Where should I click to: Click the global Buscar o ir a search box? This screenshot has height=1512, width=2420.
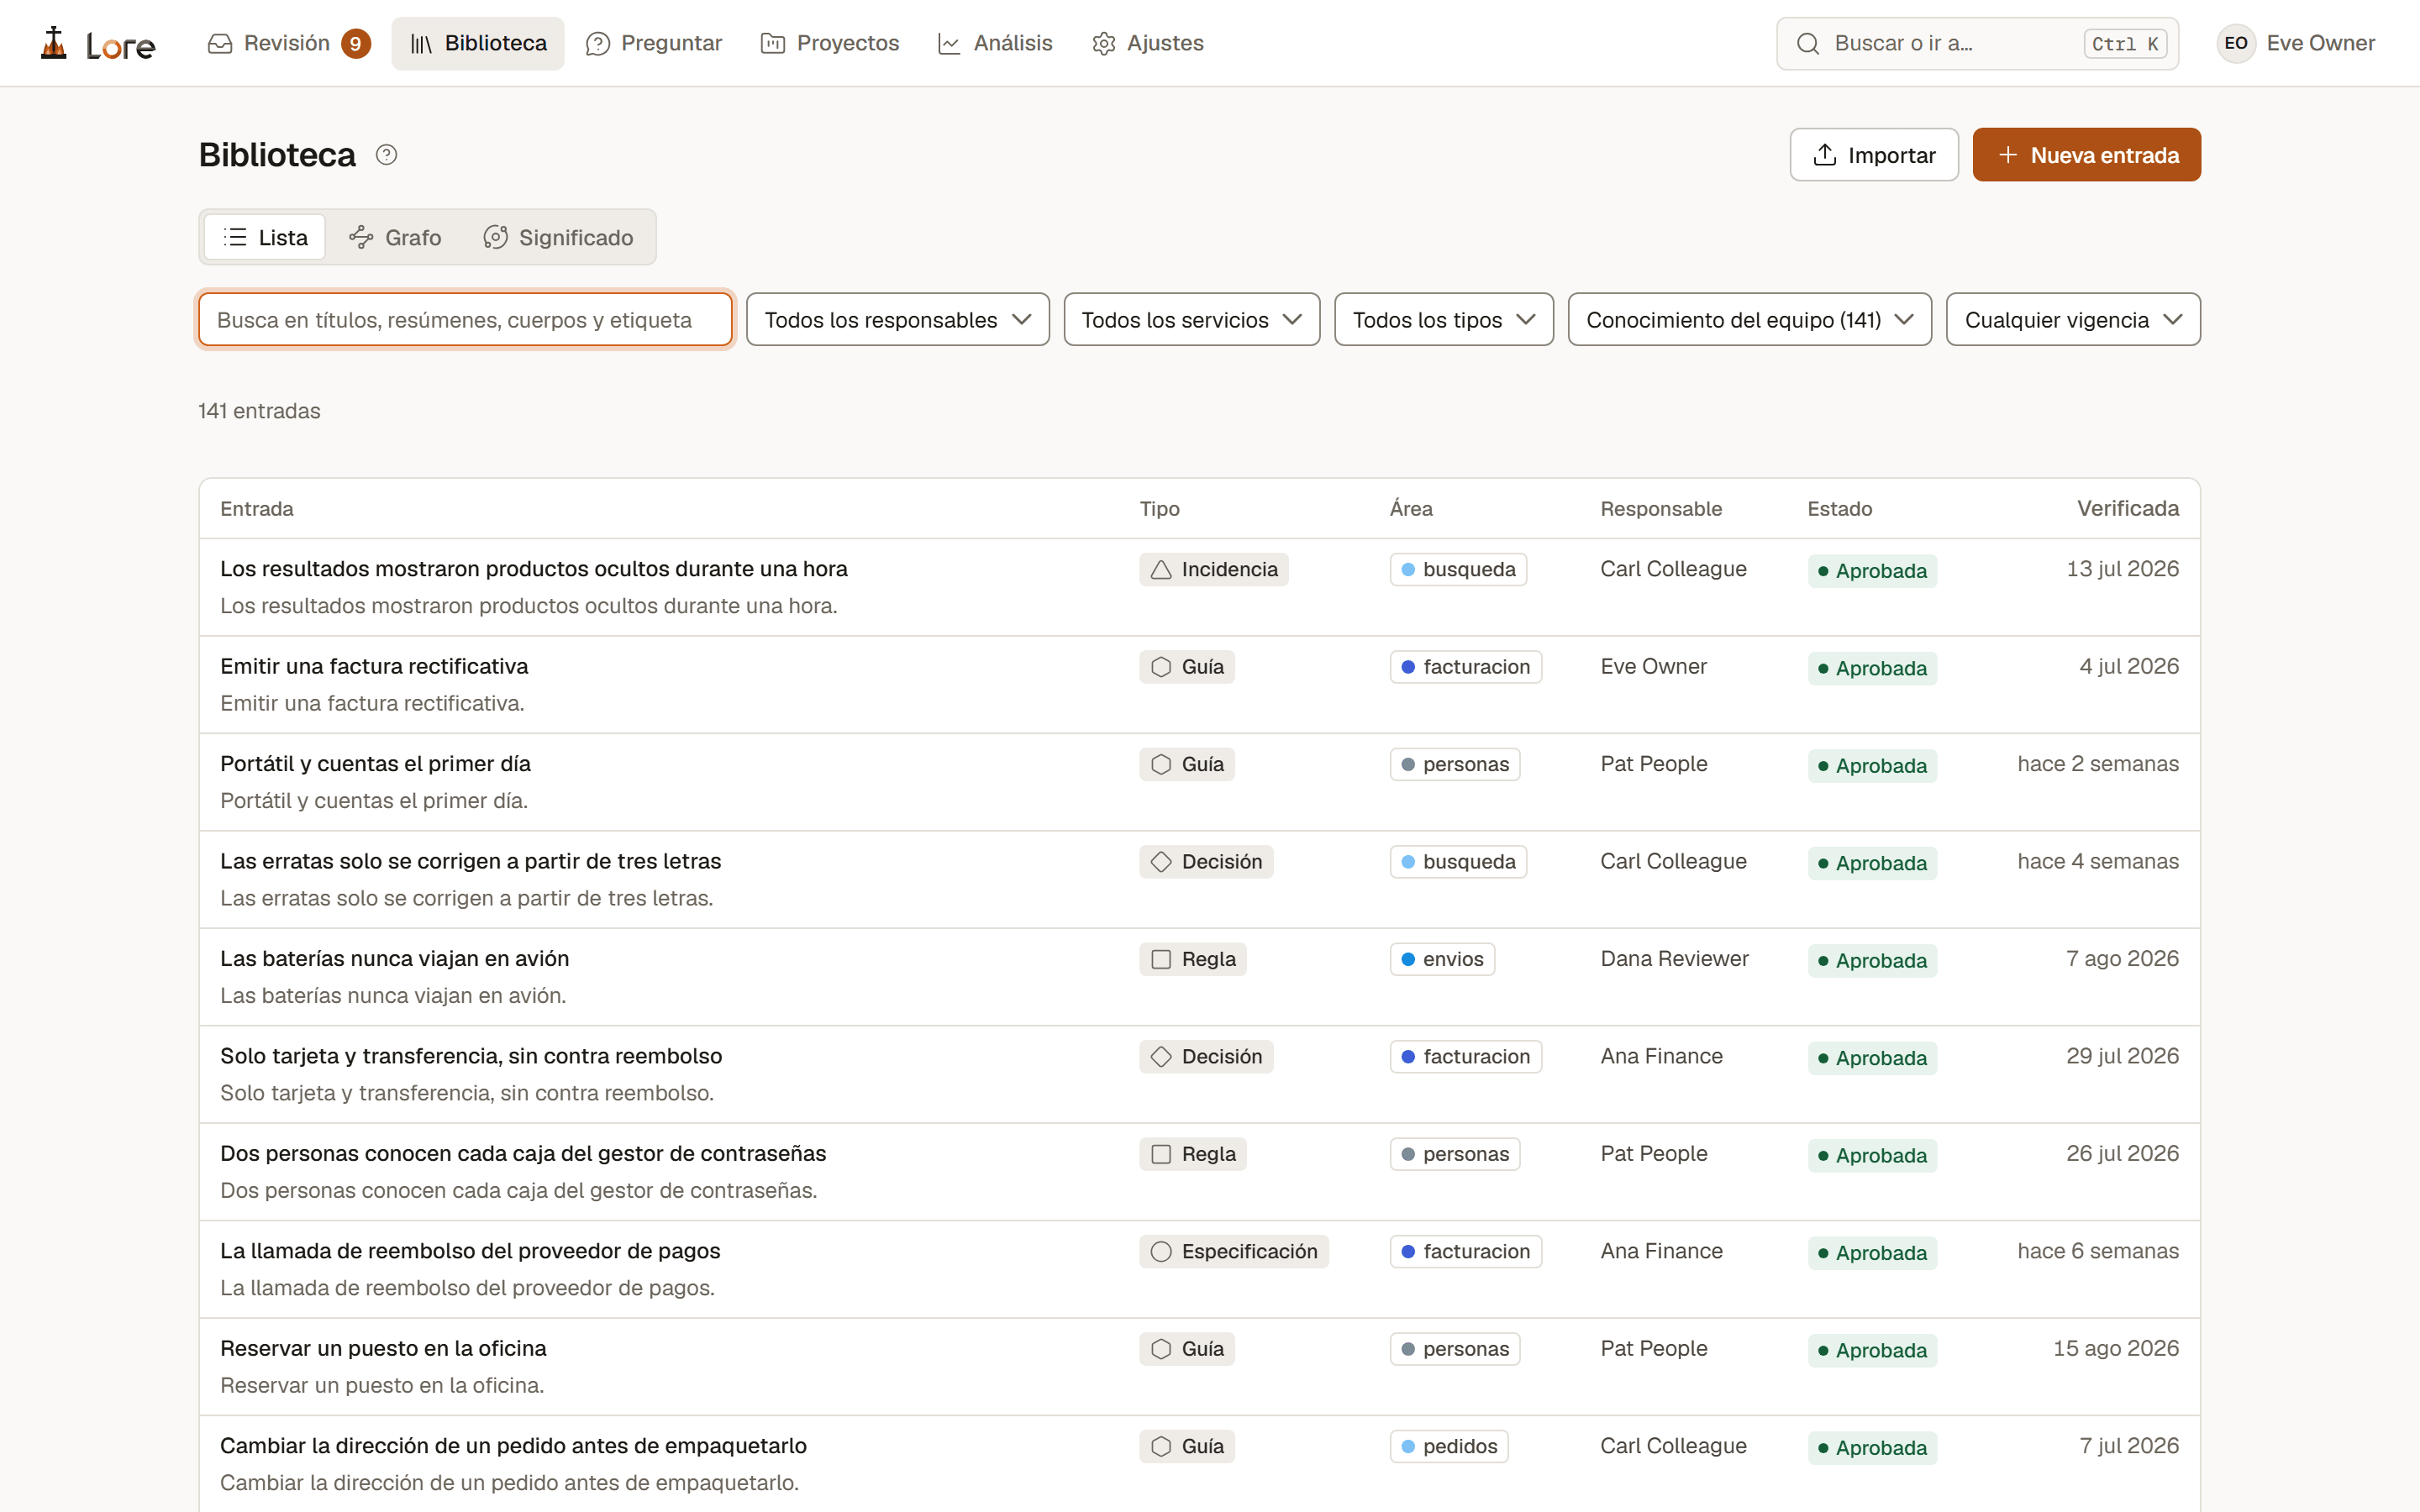coord(1976,43)
